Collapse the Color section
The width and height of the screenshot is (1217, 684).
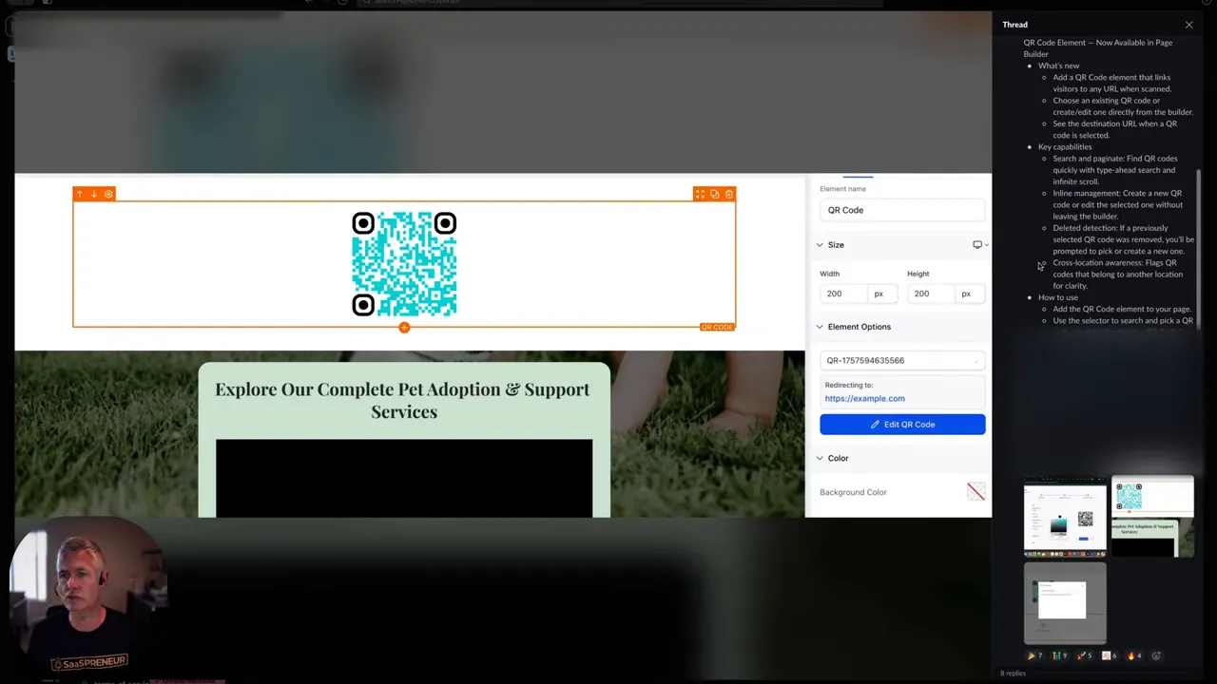pyautogui.click(x=820, y=458)
